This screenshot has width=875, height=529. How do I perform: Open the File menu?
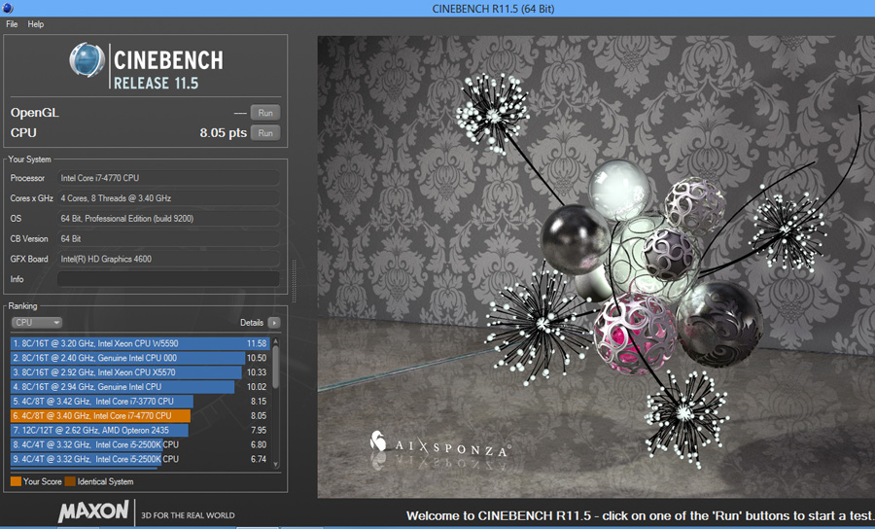[x=12, y=24]
